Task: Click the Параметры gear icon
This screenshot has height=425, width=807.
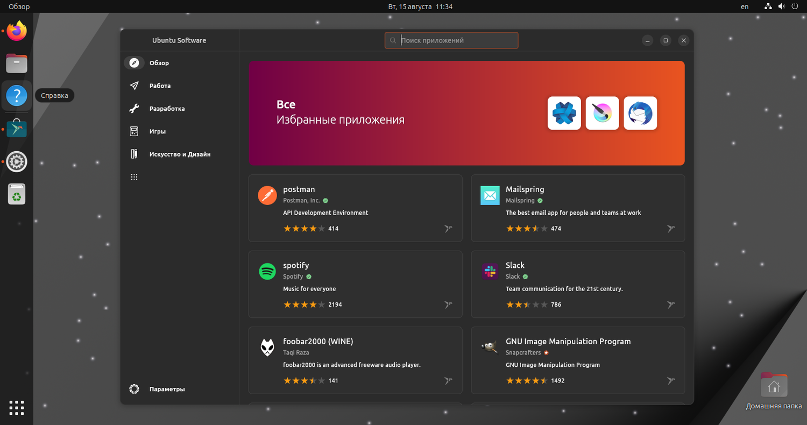Action: point(134,389)
